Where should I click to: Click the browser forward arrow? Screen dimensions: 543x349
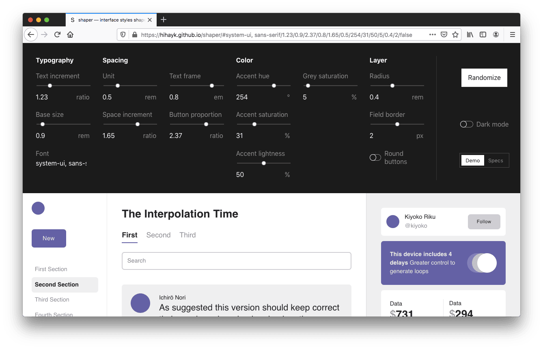[44, 34]
